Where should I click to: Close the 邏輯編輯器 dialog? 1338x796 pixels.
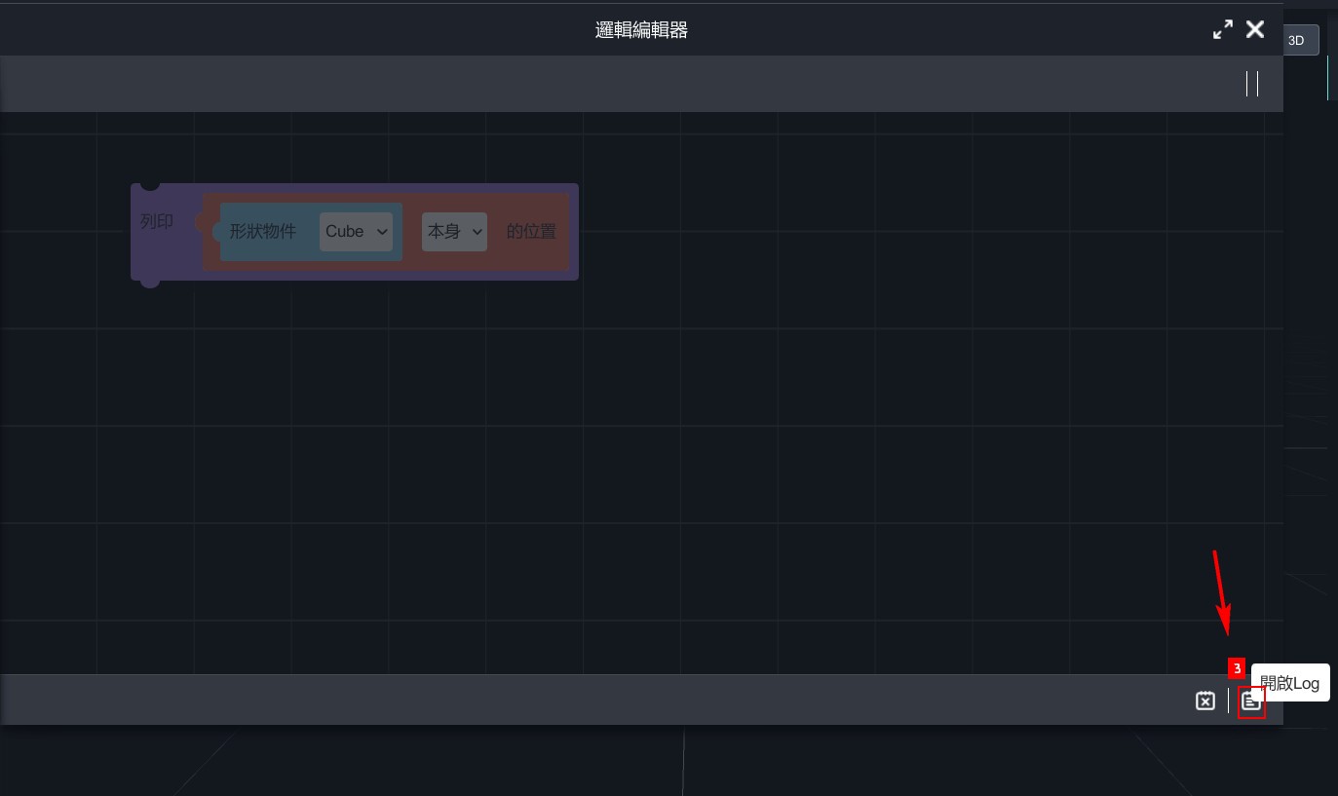click(x=1255, y=30)
